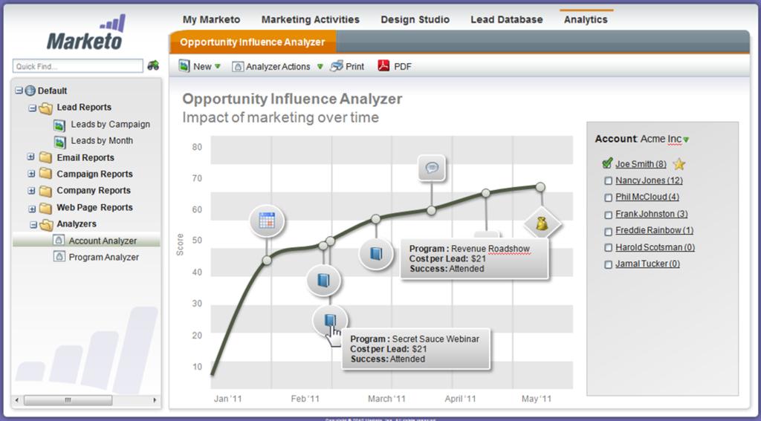Click the Web Page Reports folder icon
761x421 pixels.
[45, 208]
